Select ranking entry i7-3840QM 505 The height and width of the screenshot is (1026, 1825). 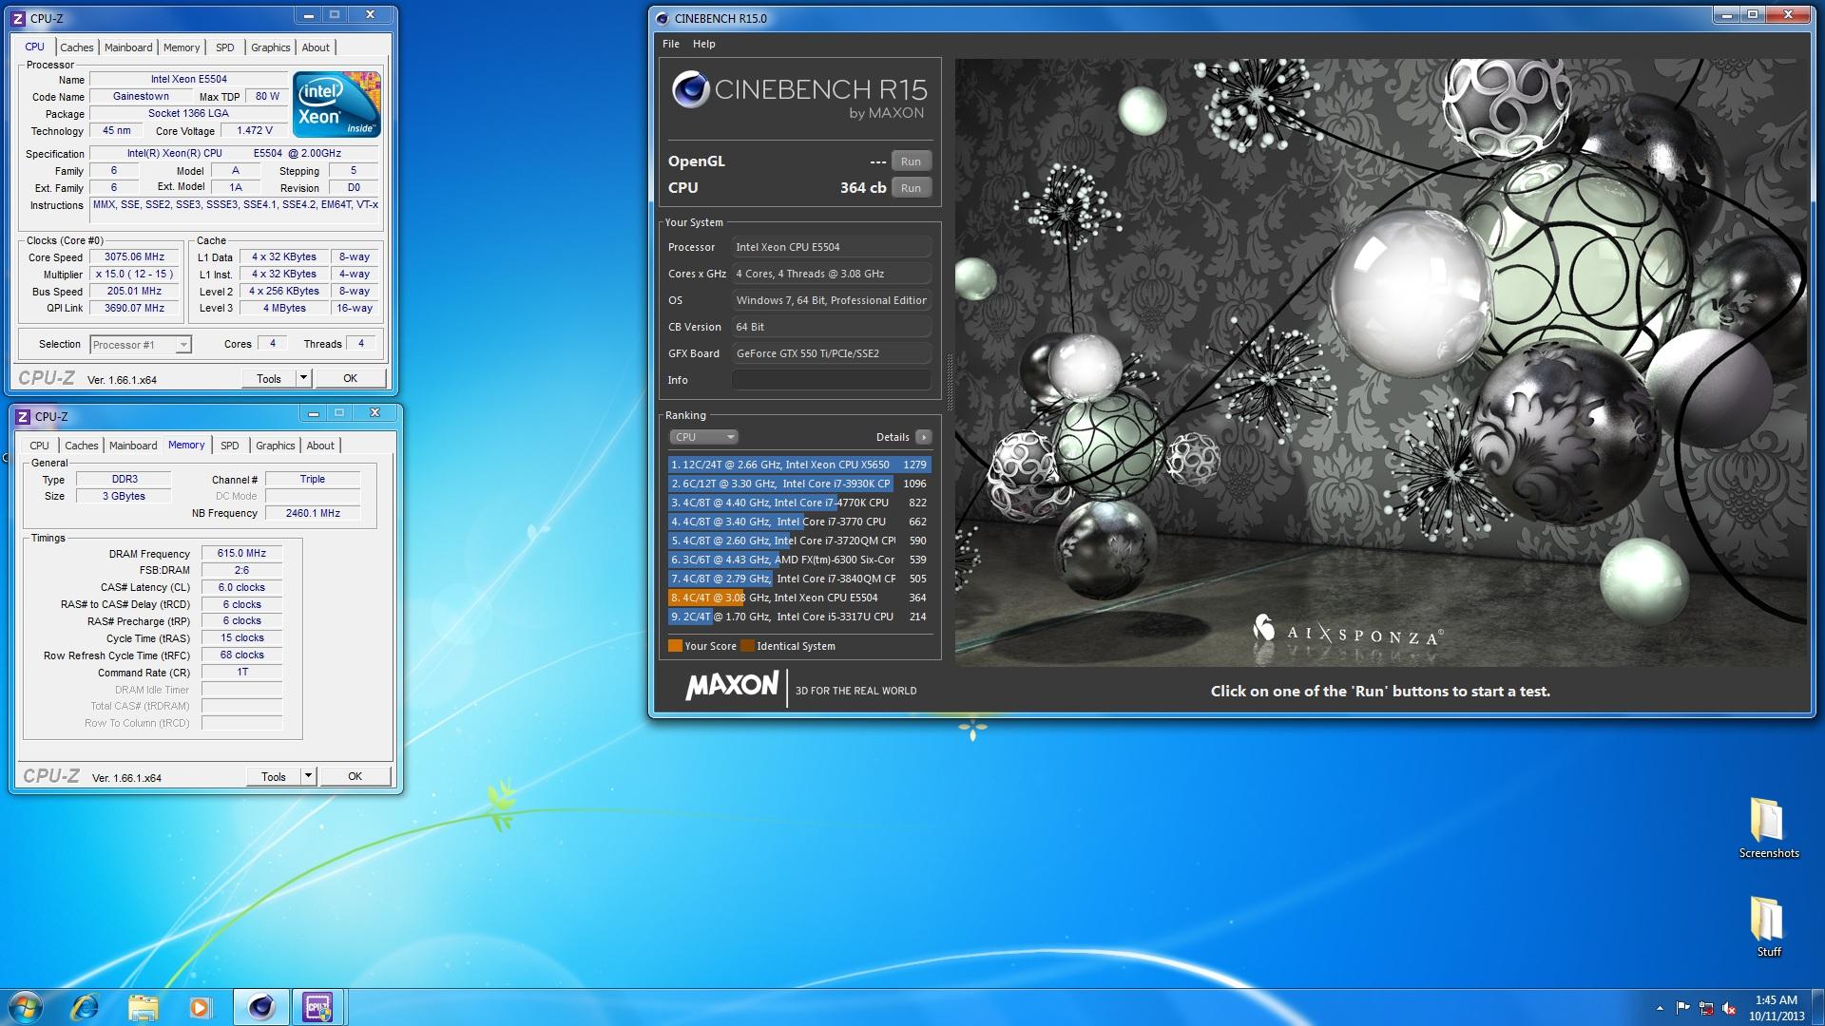[x=799, y=579]
